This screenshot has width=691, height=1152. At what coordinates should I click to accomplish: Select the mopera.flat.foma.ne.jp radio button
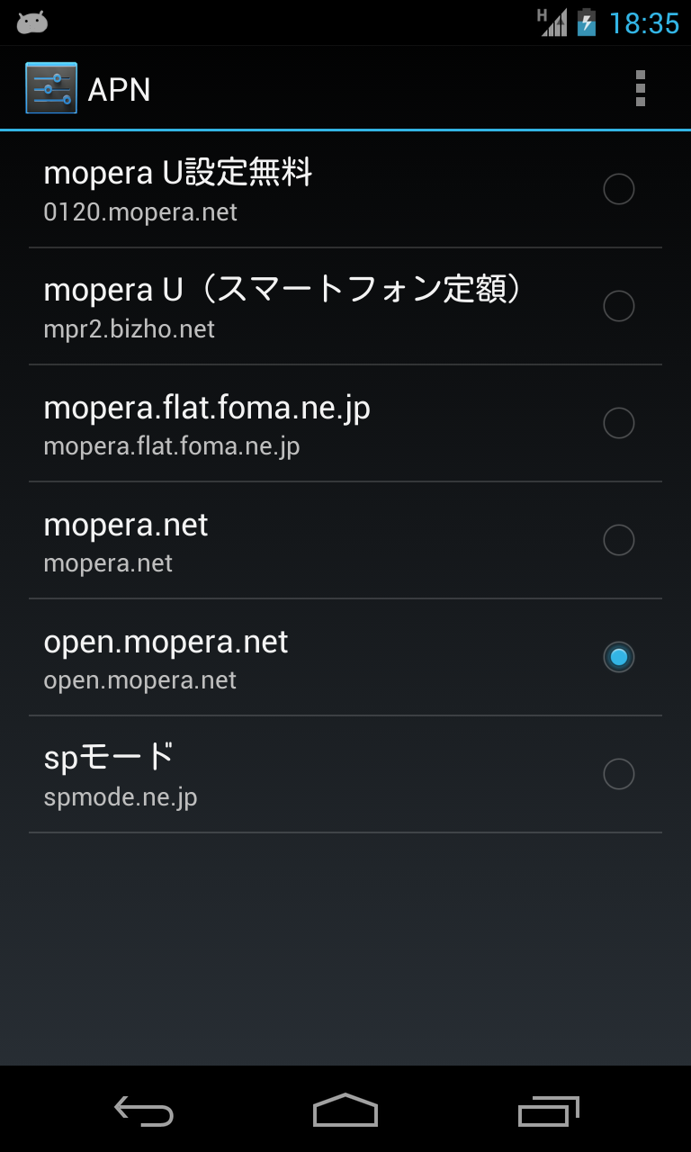coord(618,423)
